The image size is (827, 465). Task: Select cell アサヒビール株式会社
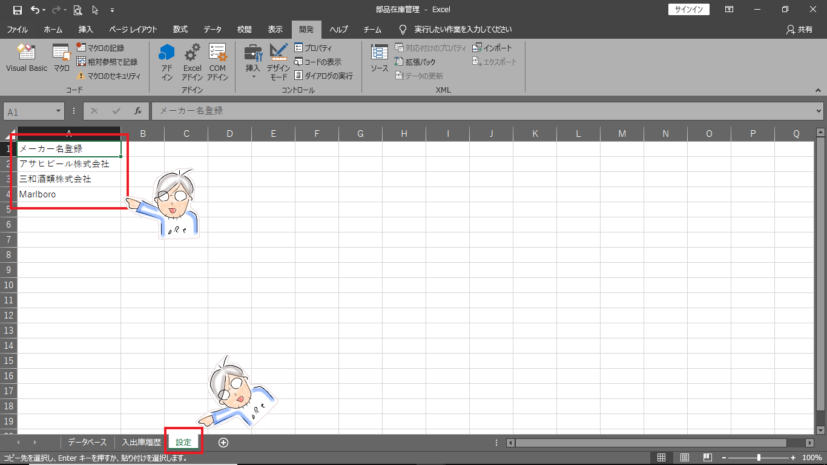click(x=69, y=164)
